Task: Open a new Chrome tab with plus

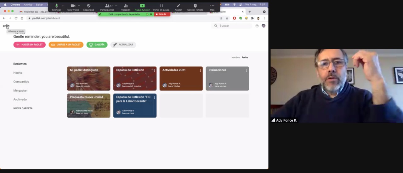Action: pyautogui.click(x=250, y=12)
